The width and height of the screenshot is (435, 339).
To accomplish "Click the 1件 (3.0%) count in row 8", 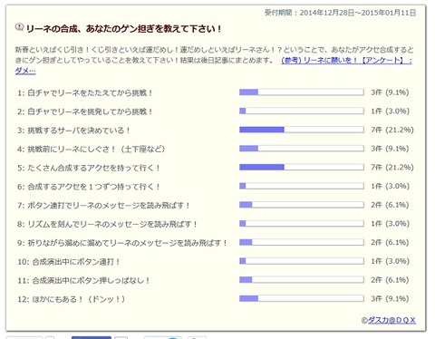I will click(x=390, y=223).
